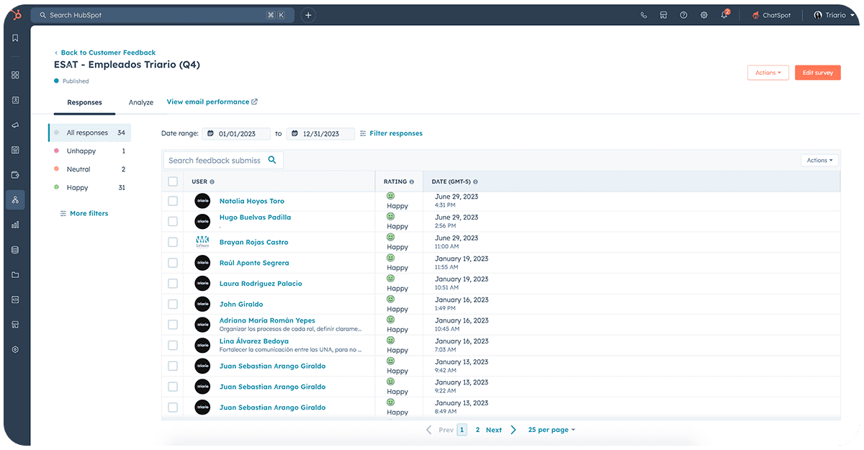The width and height of the screenshot is (864, 450).
Task: Go to page 2 of responses
Action: (477, 430)
